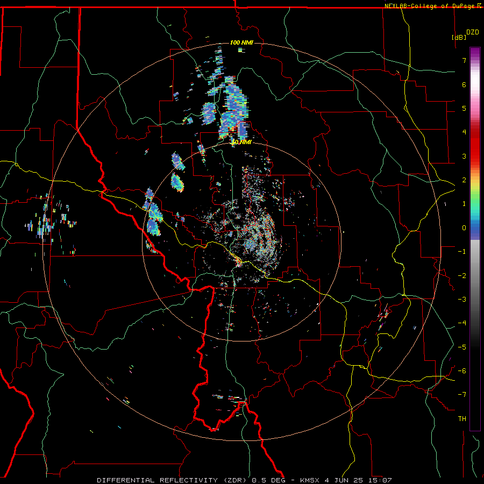Click the '50 NMI' range ring label
This screenshot has height=484, width=484.
tap(241, 143)
